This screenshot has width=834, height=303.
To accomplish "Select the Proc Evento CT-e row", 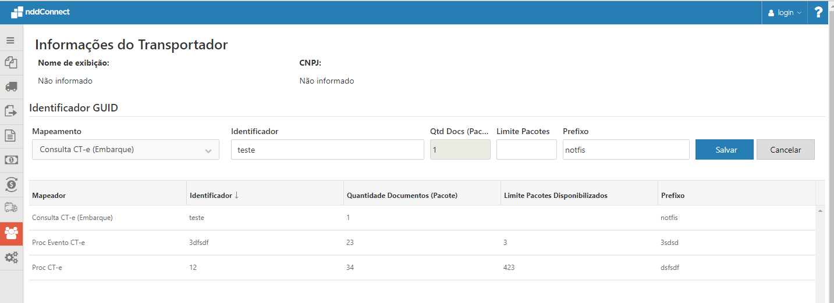I will point(422,243).
